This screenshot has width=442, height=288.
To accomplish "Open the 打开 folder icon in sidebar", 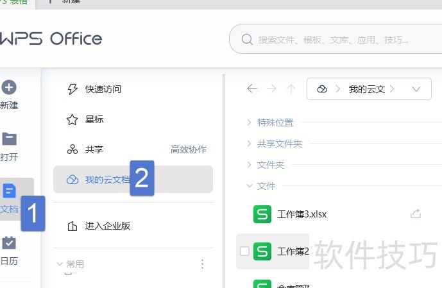I will coord(10,139).
